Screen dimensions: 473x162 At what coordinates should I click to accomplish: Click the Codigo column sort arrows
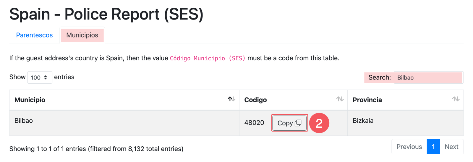(340, 99)
